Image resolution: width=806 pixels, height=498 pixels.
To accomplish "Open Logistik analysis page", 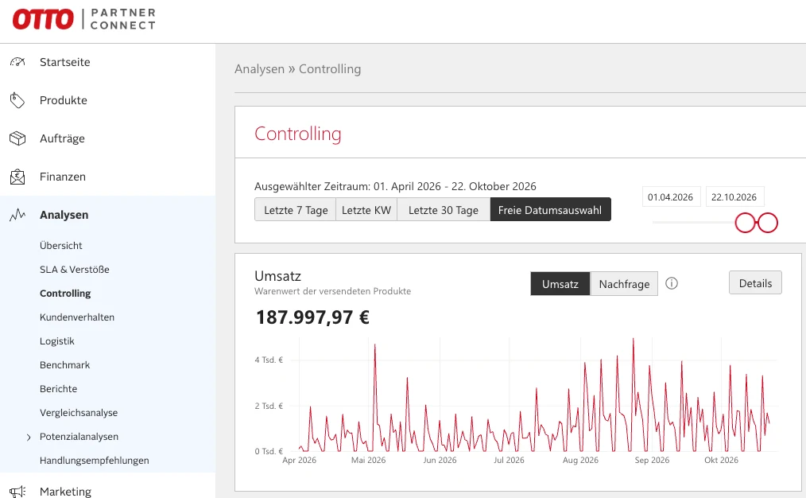I will pos(57,341).
